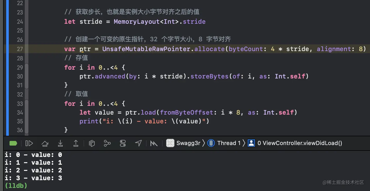Open the Environment Overrides popover
Viewport: 370px width, 191px height.
123,143
